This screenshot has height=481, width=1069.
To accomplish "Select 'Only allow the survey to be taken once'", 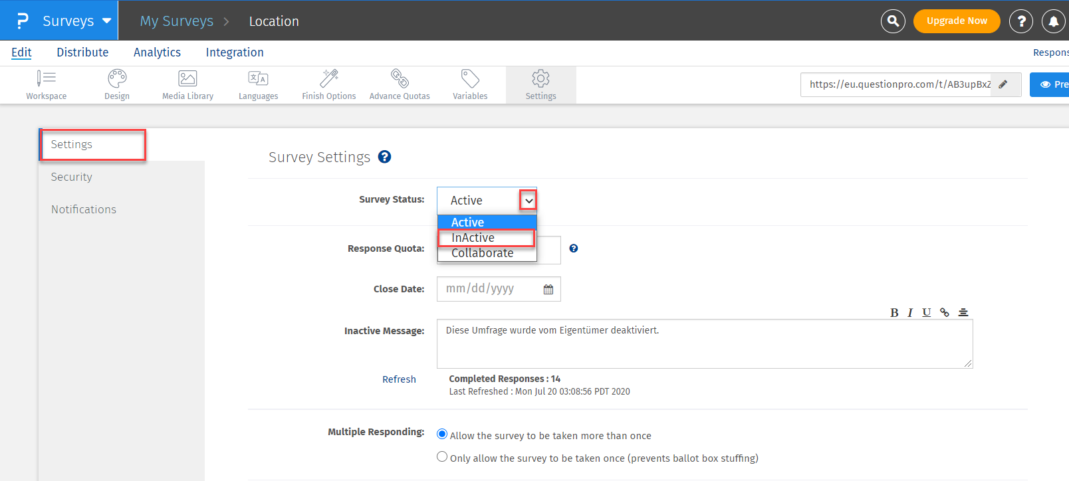I will tap(442, 457).
